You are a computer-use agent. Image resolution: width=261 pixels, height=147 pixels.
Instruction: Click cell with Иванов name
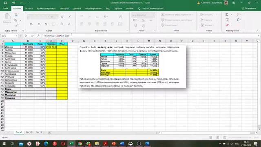13,47
